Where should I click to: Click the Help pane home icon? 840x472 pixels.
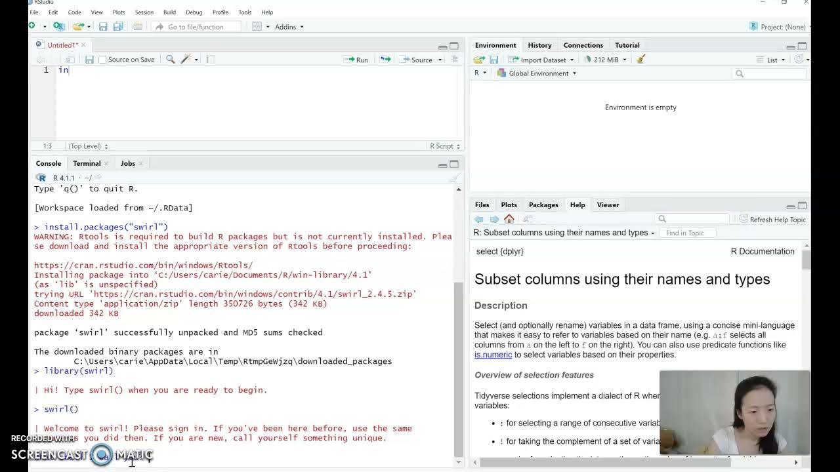coord(509,219)
